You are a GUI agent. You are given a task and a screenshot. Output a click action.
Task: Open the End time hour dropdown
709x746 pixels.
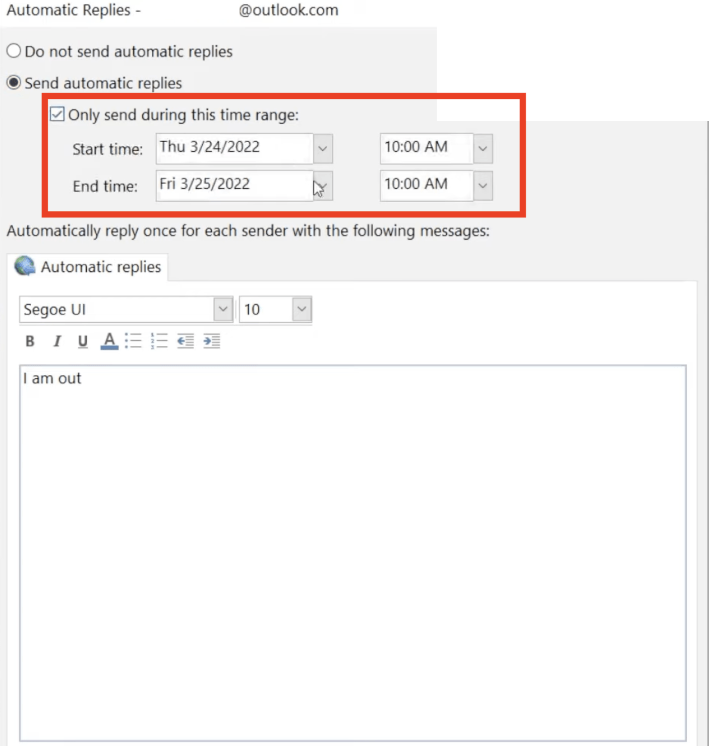coord(483,186)
